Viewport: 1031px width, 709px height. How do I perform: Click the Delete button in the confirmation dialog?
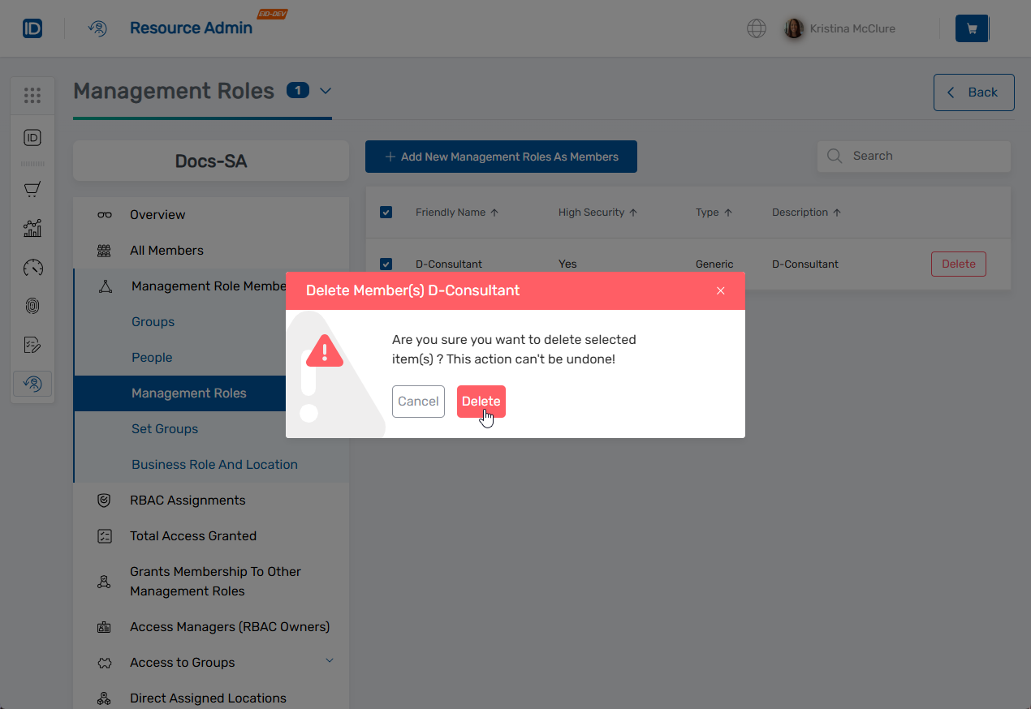tap(481, 401)
